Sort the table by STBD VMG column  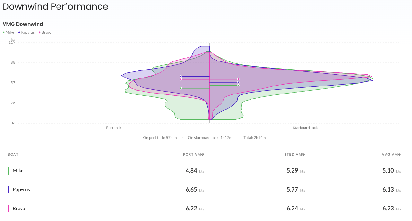294,154
